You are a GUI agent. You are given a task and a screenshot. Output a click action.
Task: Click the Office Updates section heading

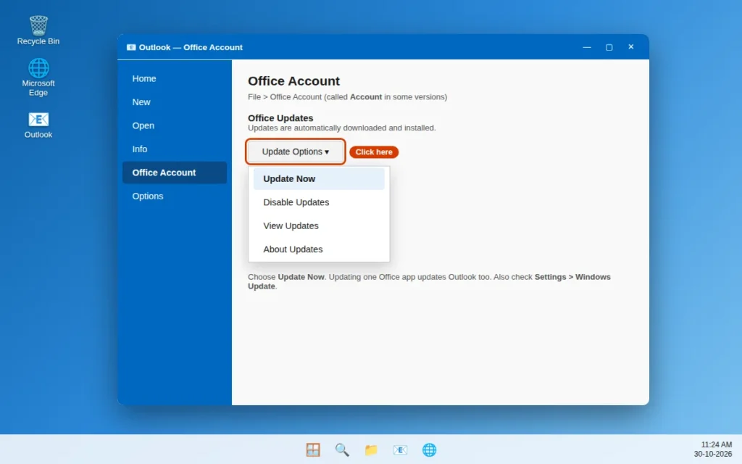tap(280, 118)
